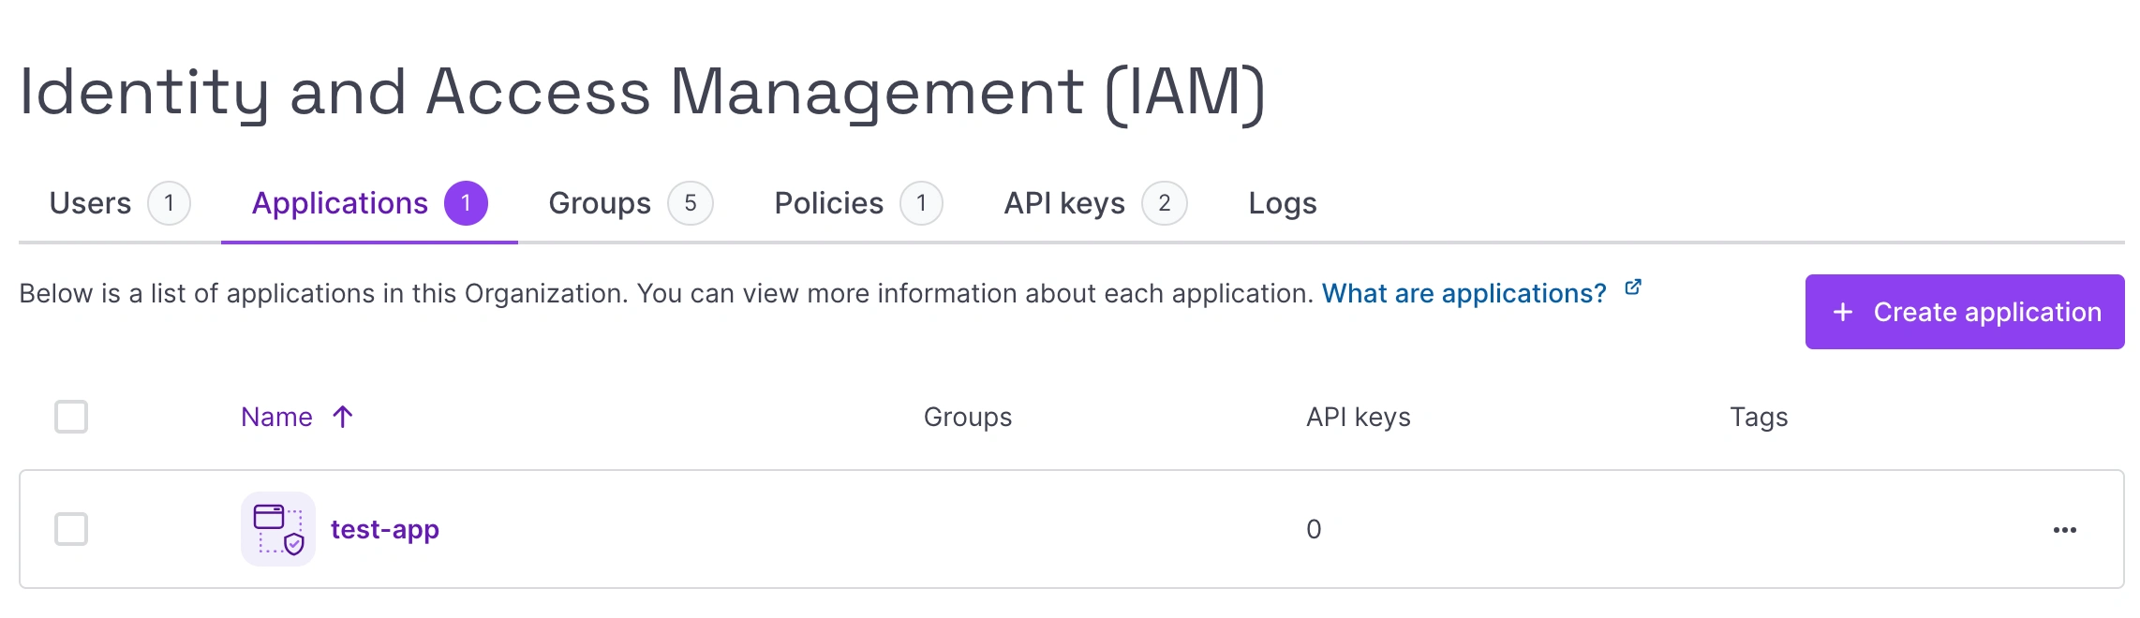Open the test-app application link
This screenshot has height=618, width=2140.
coord(384,529)
